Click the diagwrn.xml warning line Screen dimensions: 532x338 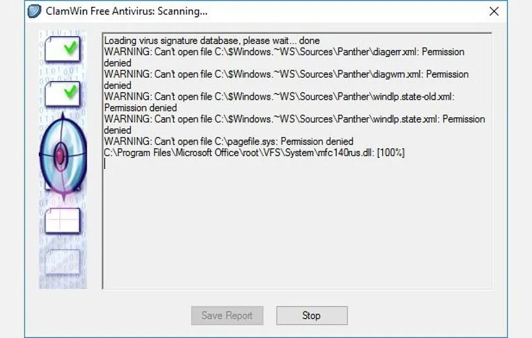pyautogui.click(x=286, y=74)
